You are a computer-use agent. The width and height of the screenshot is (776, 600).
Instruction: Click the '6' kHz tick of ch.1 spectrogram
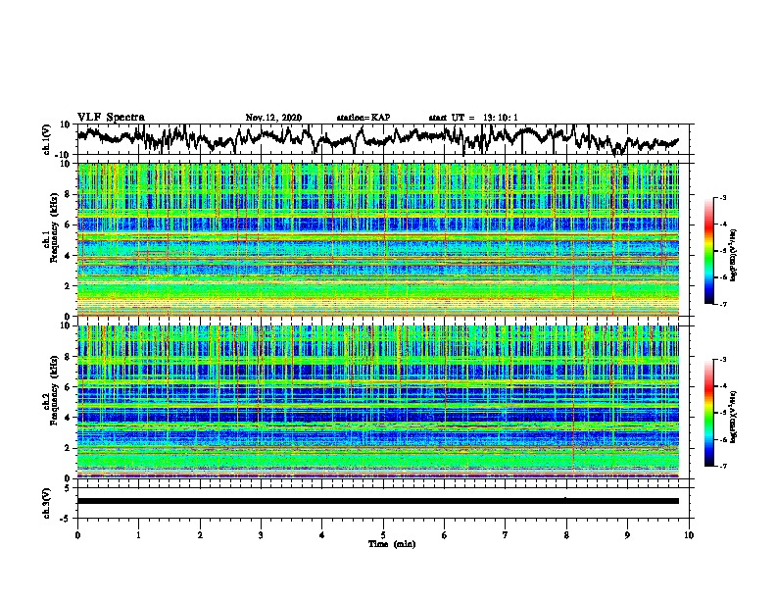coord(68,225)
